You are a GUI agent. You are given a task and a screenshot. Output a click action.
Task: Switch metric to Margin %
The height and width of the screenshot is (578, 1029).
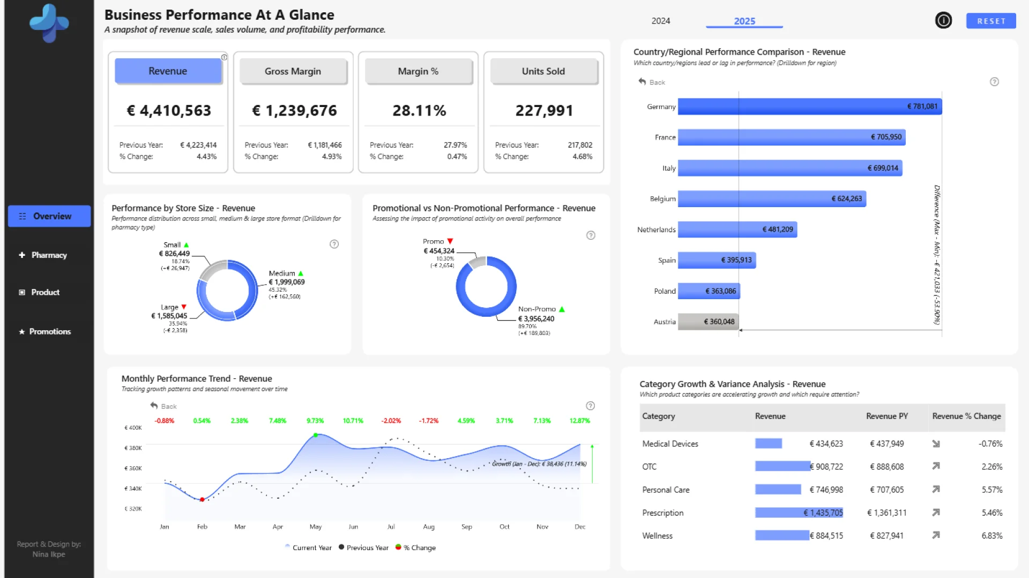(x=418, y=71)
